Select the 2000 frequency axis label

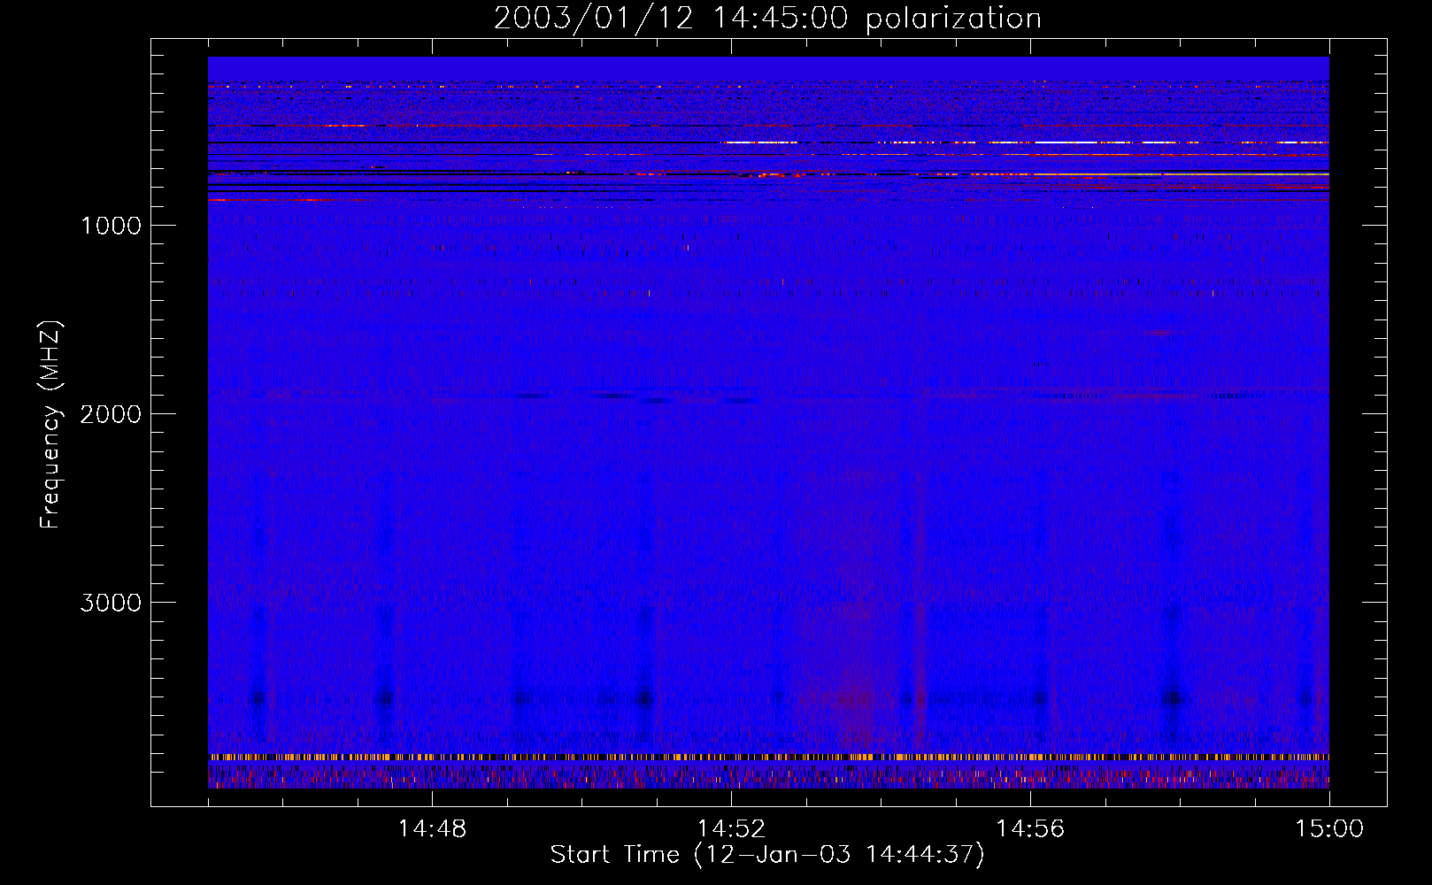[x=111, y=414]
